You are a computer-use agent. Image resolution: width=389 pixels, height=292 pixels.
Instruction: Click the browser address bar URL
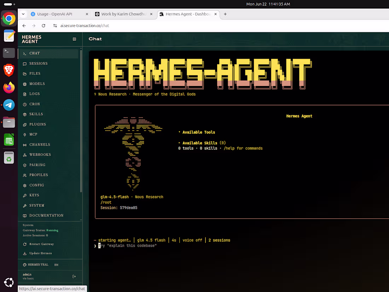[x=85, y=25]
